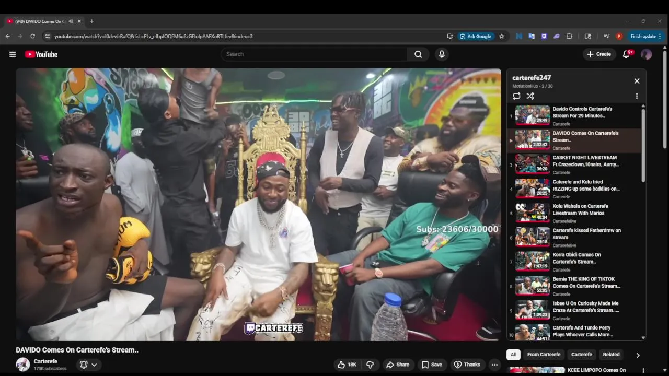The height and width of the screenshot is (376, 669).
Task: Play Carterefe And Tunde Perry video
Action: tap(574, 332)
